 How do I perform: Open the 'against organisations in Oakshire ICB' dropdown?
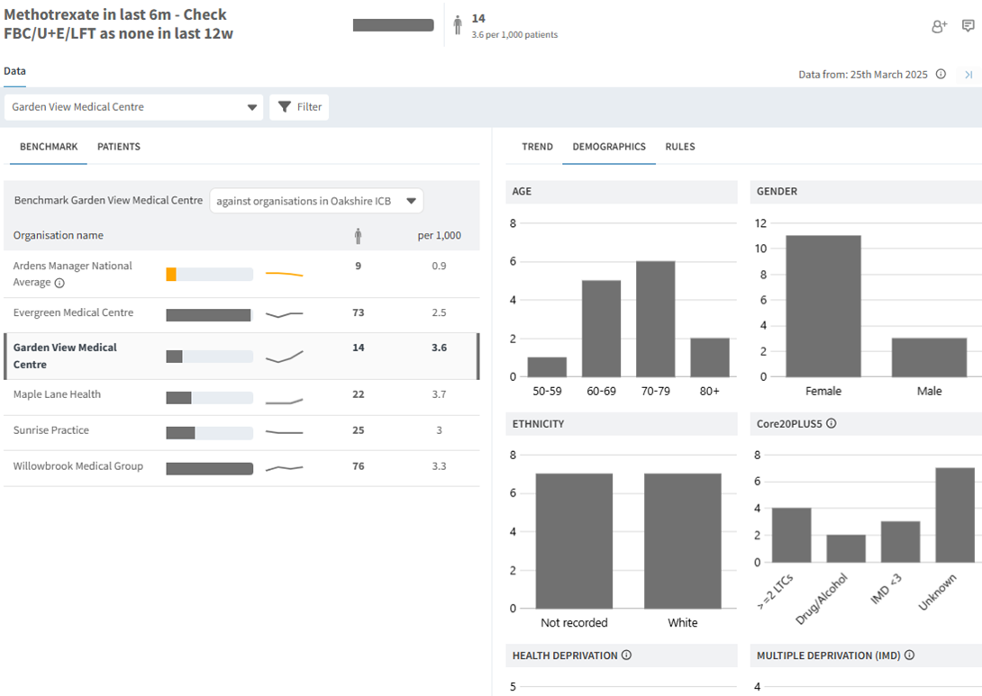316,201
